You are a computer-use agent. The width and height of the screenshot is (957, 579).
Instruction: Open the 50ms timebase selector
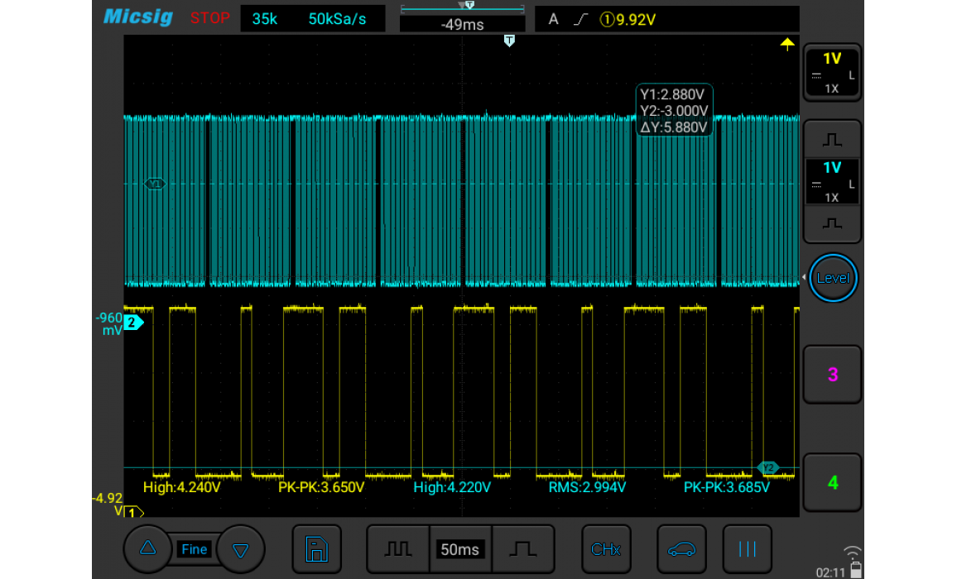pyautogui.click(x=459, y=549)
